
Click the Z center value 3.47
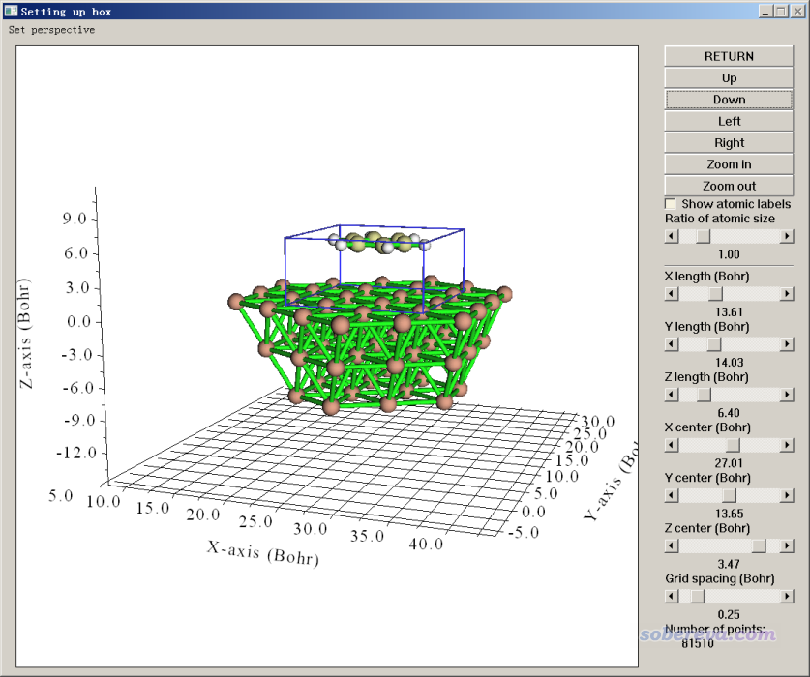[729, 564]
